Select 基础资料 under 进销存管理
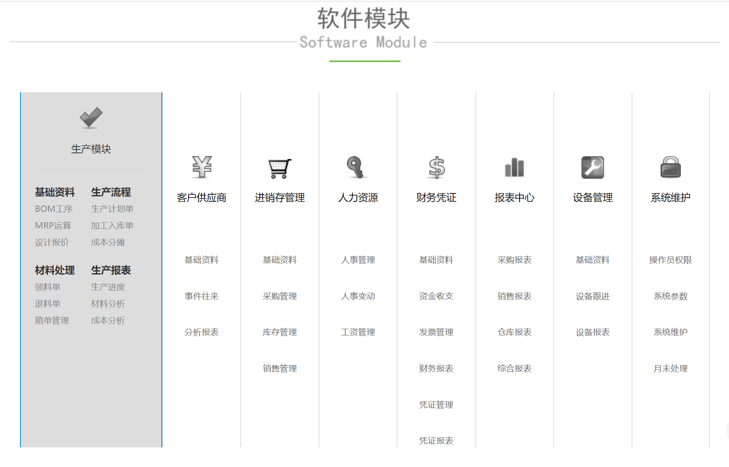Image resolution: width=729 pixels, height=467 pixels. point(280,260)
